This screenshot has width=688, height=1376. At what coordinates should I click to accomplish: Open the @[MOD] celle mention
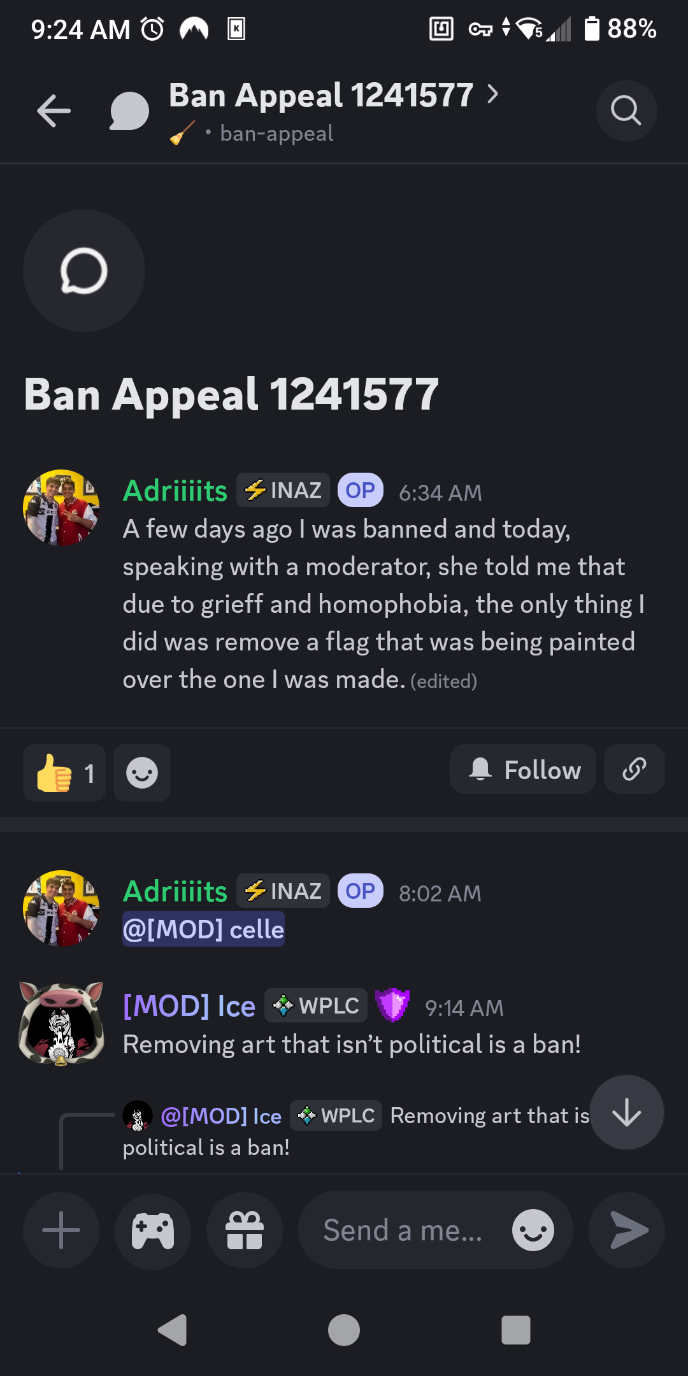pyautogui.click(x=203, y=929)
